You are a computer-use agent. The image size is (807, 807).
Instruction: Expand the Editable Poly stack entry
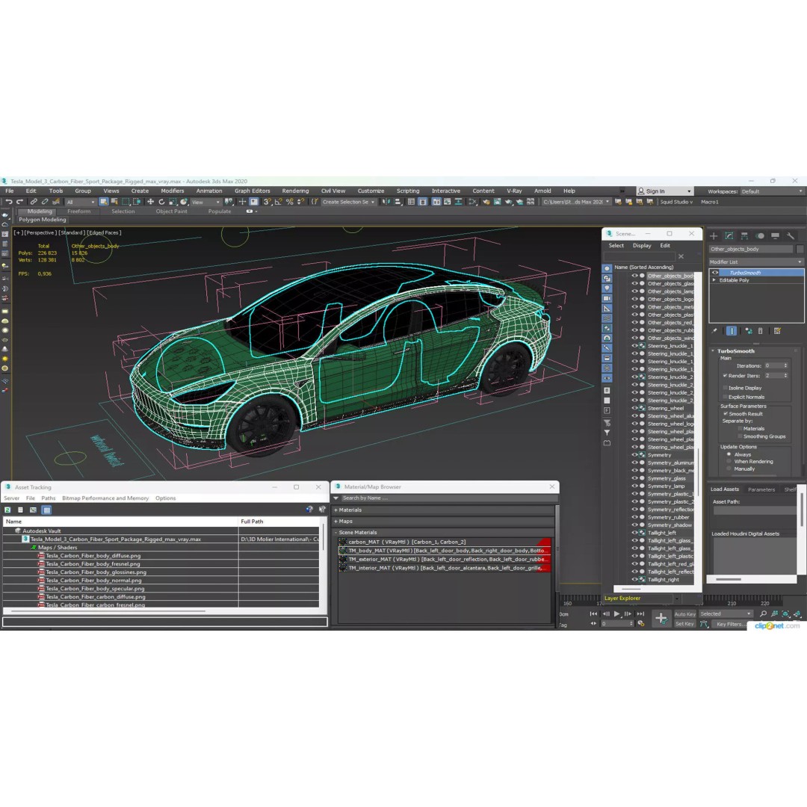pyautogui.click(x=714, y=280)
